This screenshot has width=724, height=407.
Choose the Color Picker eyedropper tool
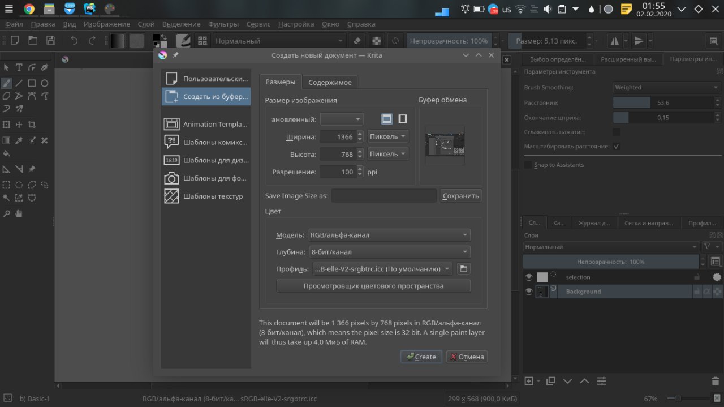pos(19,140)
